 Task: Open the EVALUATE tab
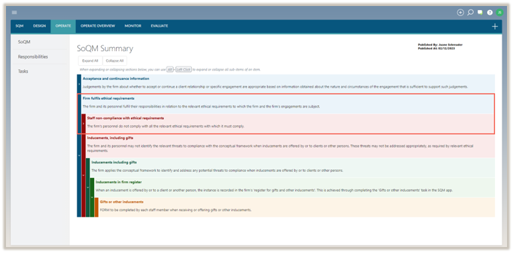tap(159, 26)
